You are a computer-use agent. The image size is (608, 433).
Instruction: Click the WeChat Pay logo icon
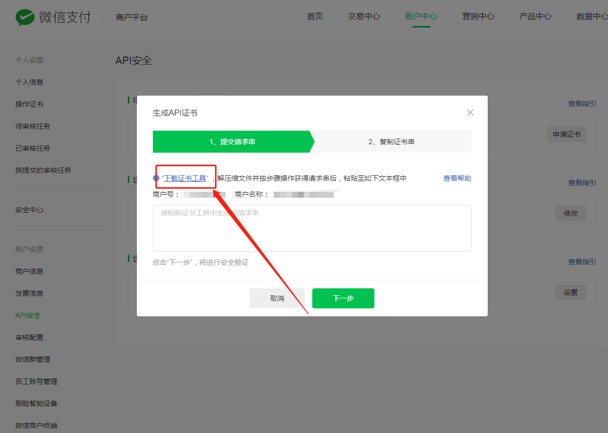click(25, 17)
